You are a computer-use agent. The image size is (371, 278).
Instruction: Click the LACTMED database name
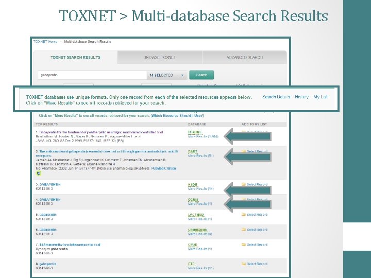click(x=196, y=215)
